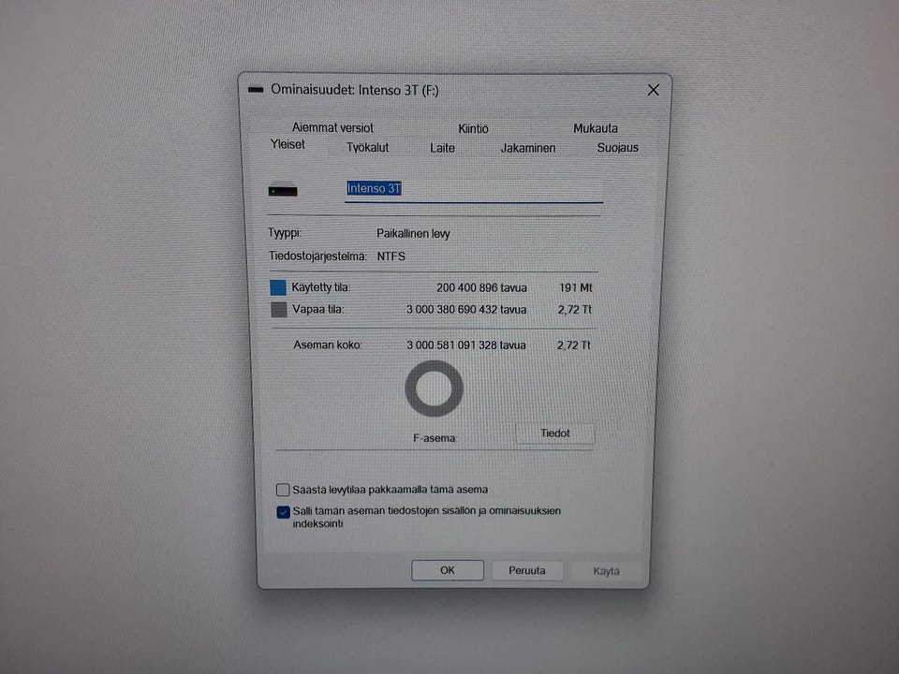Click the 'Tyyppi:' label
The width and height of the screenshot is (899, 674).
[x=285, y=233]
